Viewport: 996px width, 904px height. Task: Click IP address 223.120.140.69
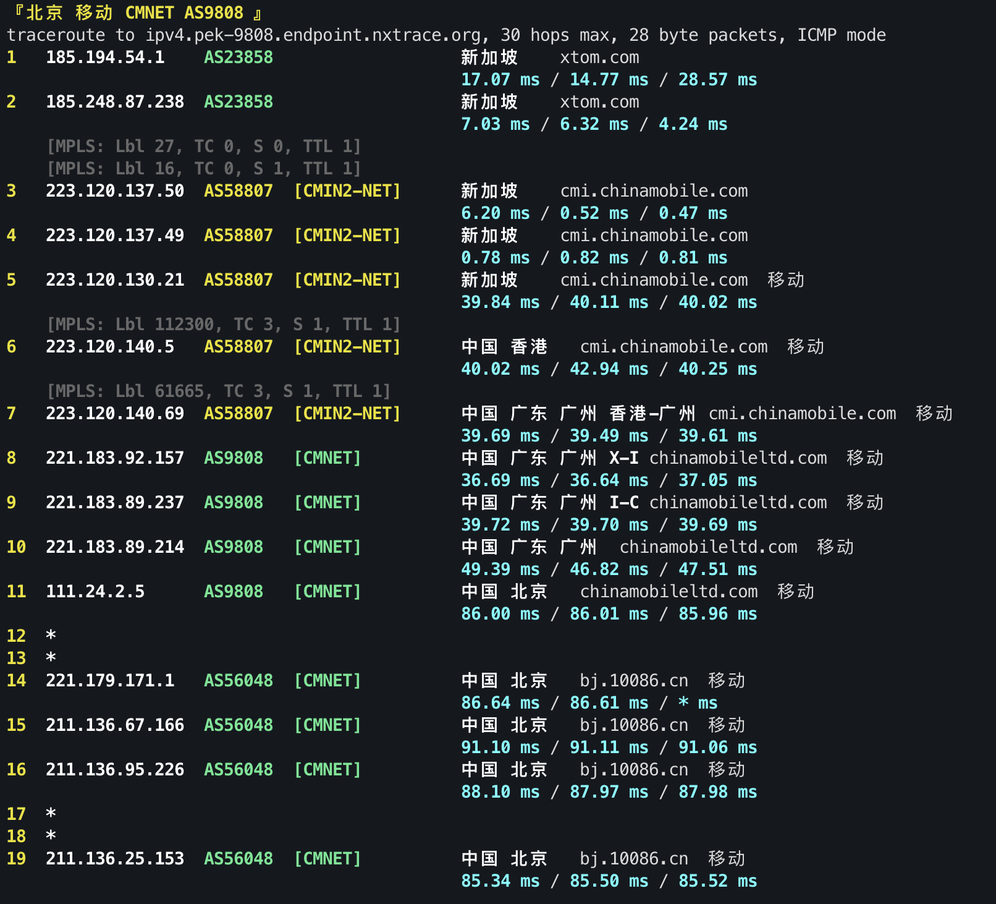(x=115, y=414)
